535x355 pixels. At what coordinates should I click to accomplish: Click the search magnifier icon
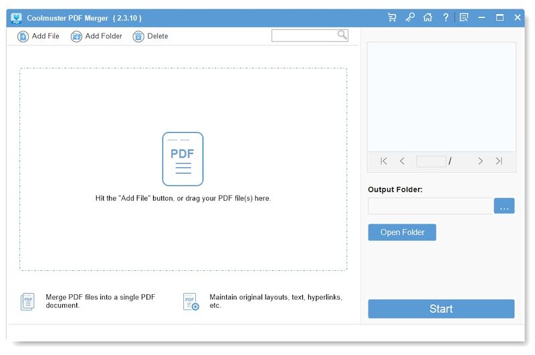pyautogui.click(x=342, y=35)
